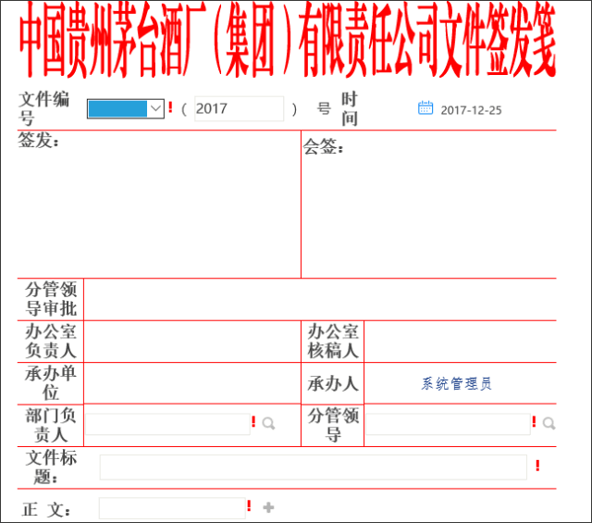This screenshot has width=592, height=523.
Task: Click the date value 2017-12-25
Action: pos(471,110)
